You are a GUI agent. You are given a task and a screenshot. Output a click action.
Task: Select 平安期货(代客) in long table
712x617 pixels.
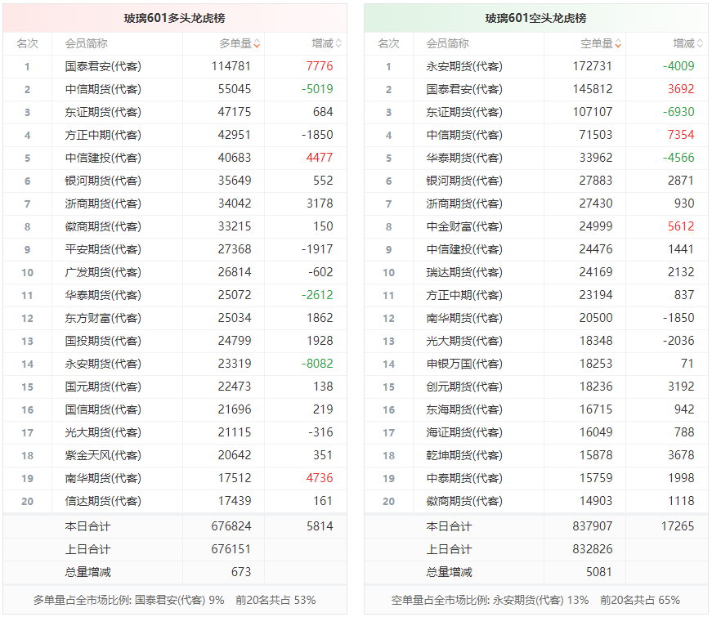103,249
